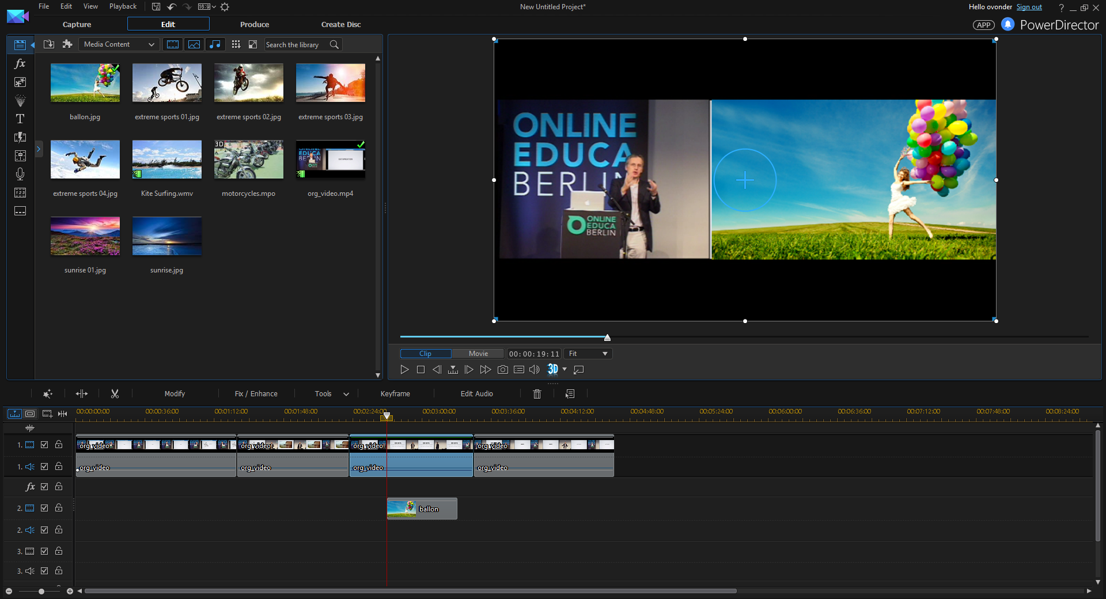1106x599 pixels.
Task: Uncheck audio track 1 enable checkbox
Action: tap(44, 467)
